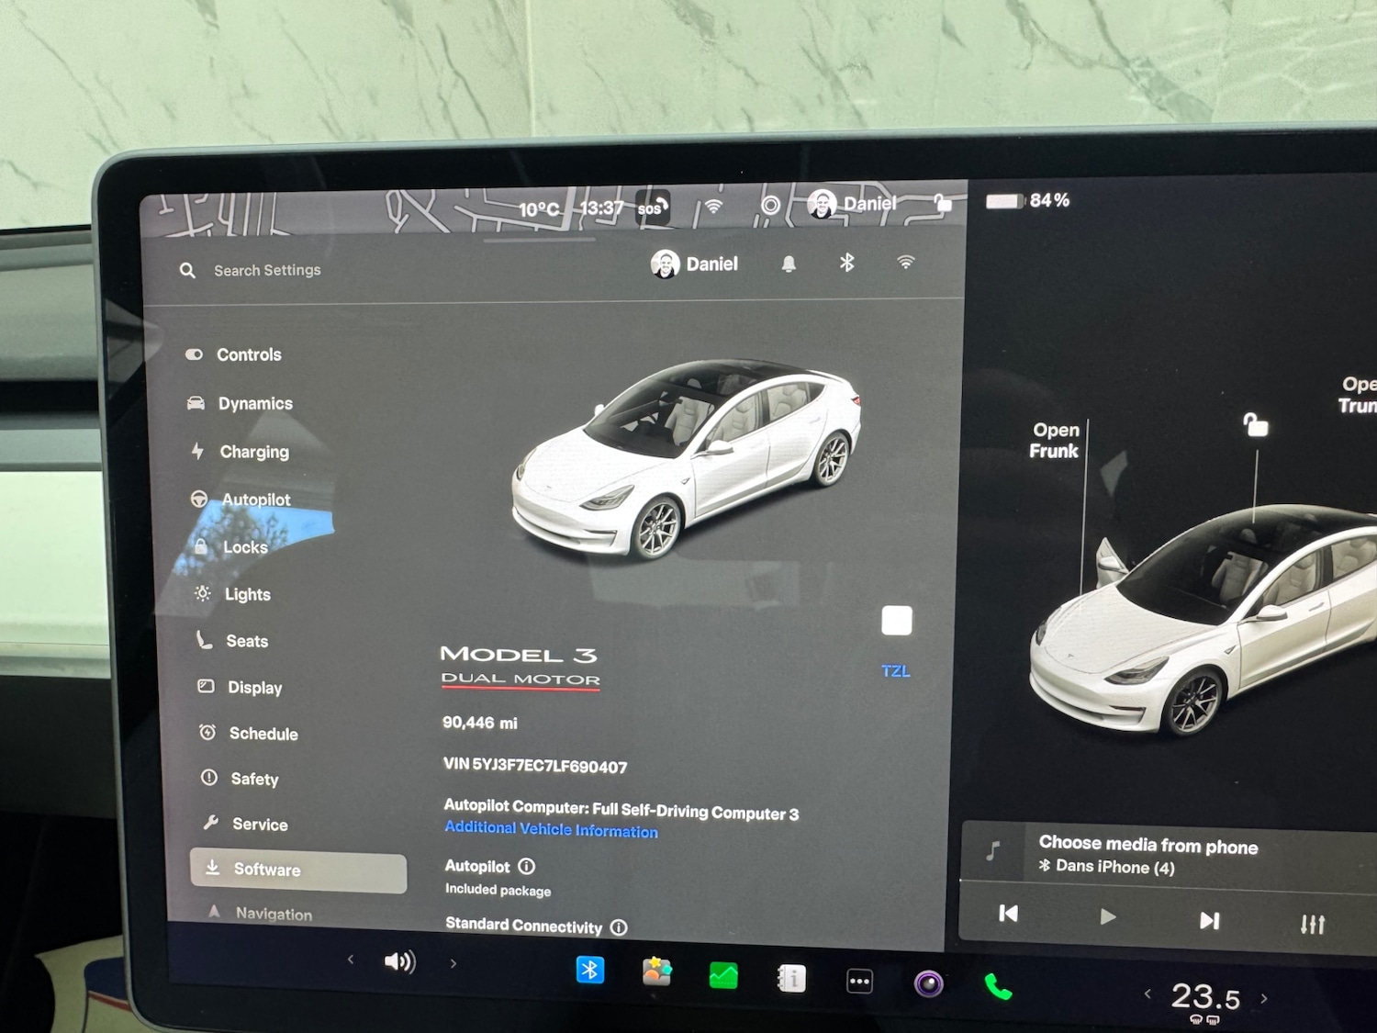Open the Safety menu
The width and height of the screenshot is (1377, 1033).
coord(240,779)
